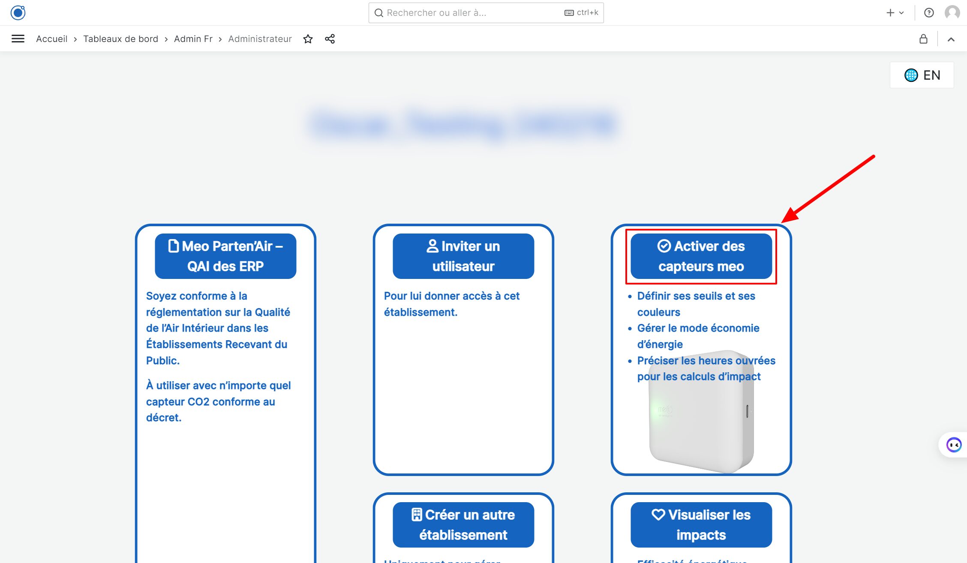Open Meo Parten'Air – QAI des ERP
Image resolution: width=967 pixels, height=563 pixels.
click(x=225, y=256)
